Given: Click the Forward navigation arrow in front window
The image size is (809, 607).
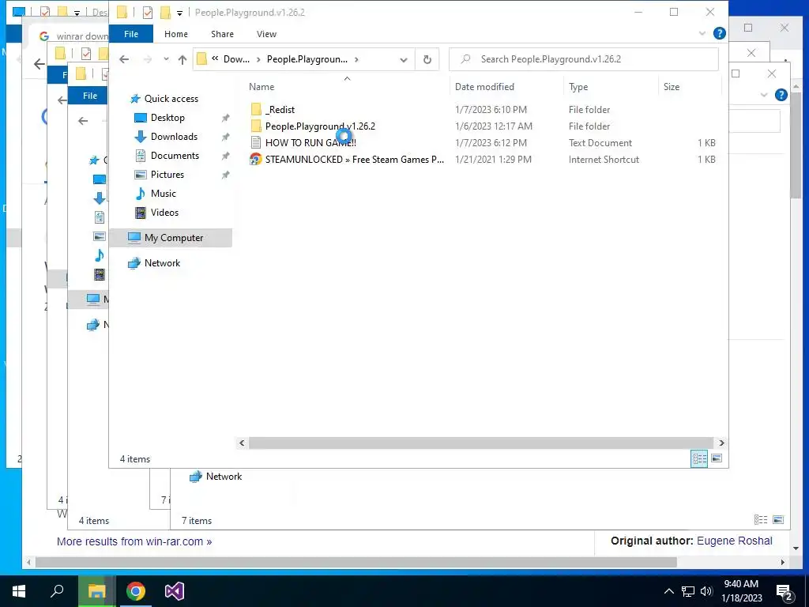Looking at the screenshot, I should [x=148, y=59].
